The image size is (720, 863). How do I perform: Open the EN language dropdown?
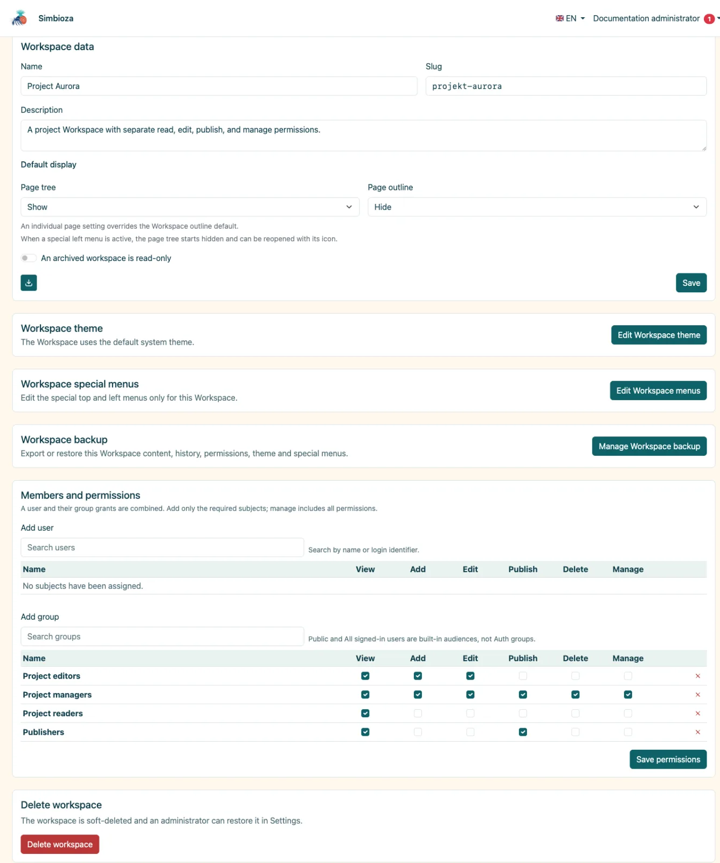tap(570, 18)
